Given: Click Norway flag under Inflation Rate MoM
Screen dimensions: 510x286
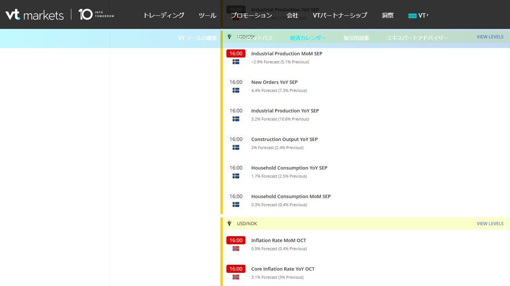Looking at the screenshot, I should pyautogui.click(x=236, y=249).
